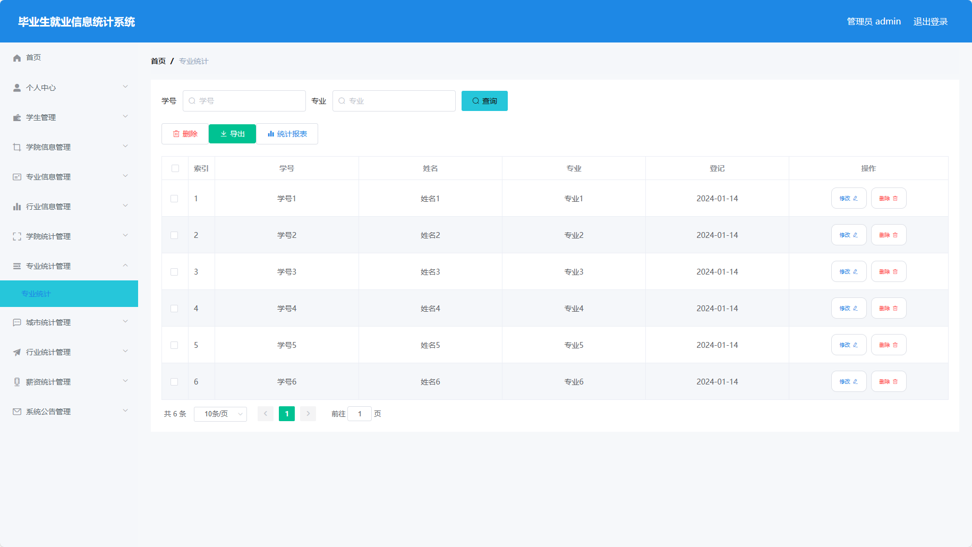Check the checkbox for row 学号6
This screenshot has height=547, width=972.
click(174, 382)
